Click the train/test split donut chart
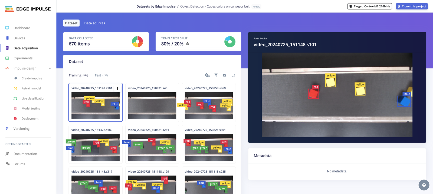Image resolution: width=433 pixels, height=194 pixels. point(230,42)
